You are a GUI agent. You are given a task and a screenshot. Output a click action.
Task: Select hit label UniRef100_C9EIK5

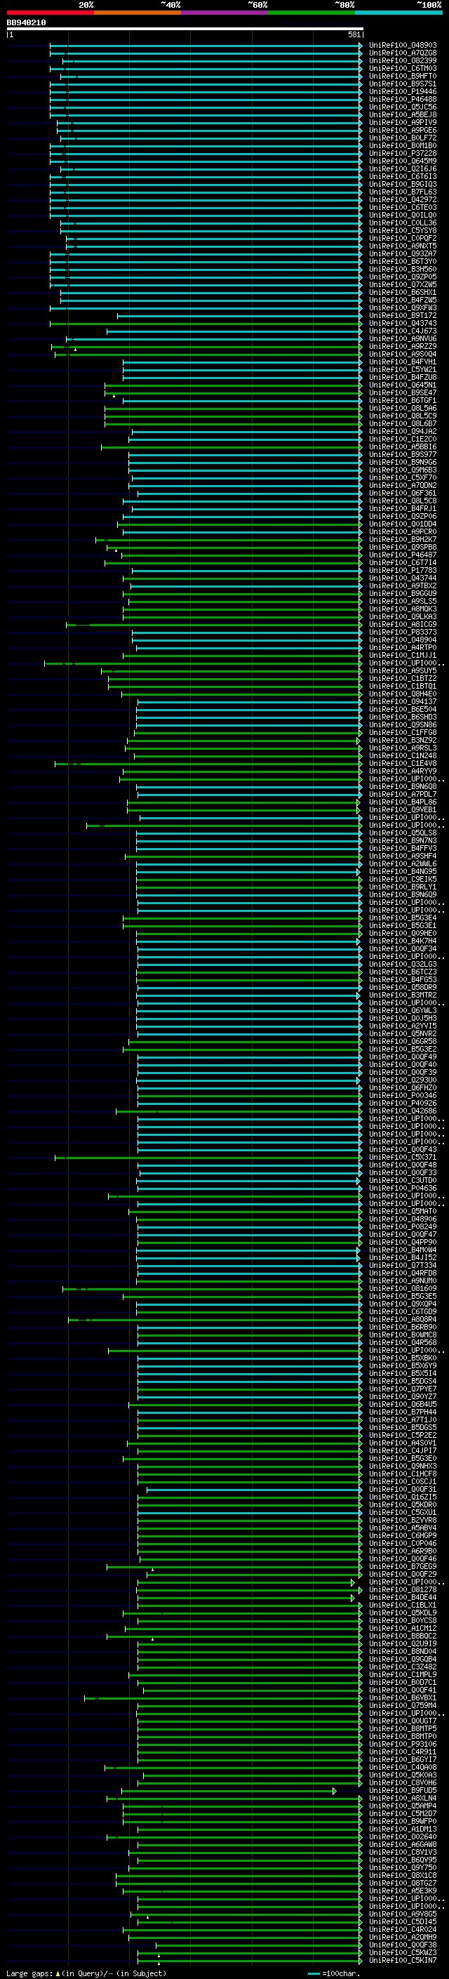403,880
